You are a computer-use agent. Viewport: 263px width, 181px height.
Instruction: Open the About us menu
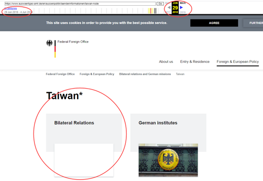(x=166, y=61)
